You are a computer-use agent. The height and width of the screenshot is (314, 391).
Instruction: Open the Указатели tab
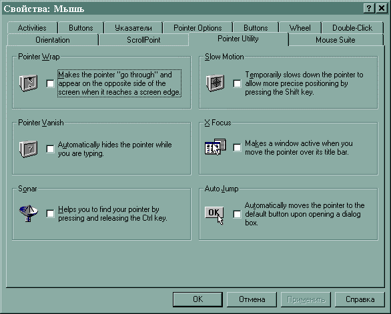click(x=133, y=27)
